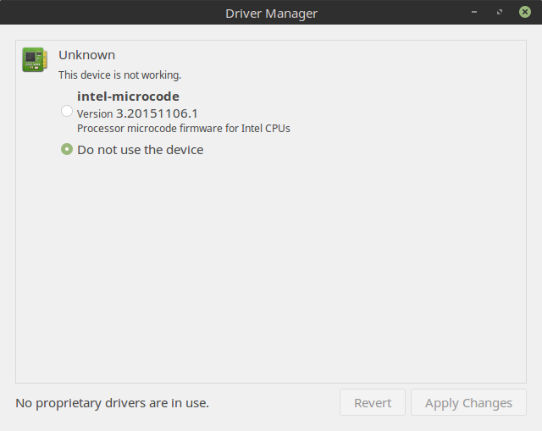Image resolution: width=542 pixels, height=431 pixels.
Task: Click 'Processor microcode firmware for Intel CPUs' description
Action: (x=183, y=129)
